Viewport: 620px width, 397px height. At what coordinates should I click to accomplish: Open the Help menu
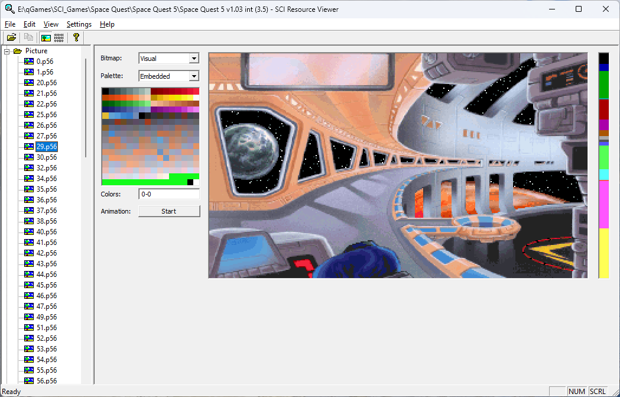(107, 24)
